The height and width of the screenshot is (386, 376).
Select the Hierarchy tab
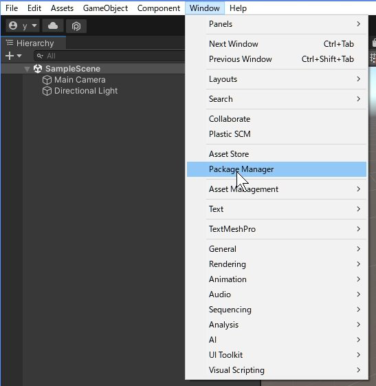point(33,43)
